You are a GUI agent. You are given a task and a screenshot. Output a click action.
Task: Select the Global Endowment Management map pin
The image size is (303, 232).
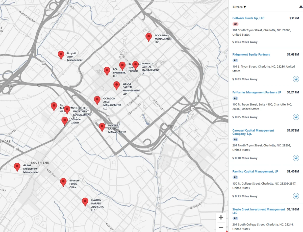(17, 167)
